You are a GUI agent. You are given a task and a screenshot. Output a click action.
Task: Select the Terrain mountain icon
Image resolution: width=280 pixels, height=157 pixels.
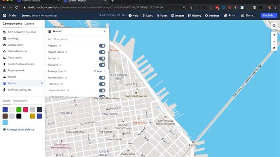click(4, 77)
